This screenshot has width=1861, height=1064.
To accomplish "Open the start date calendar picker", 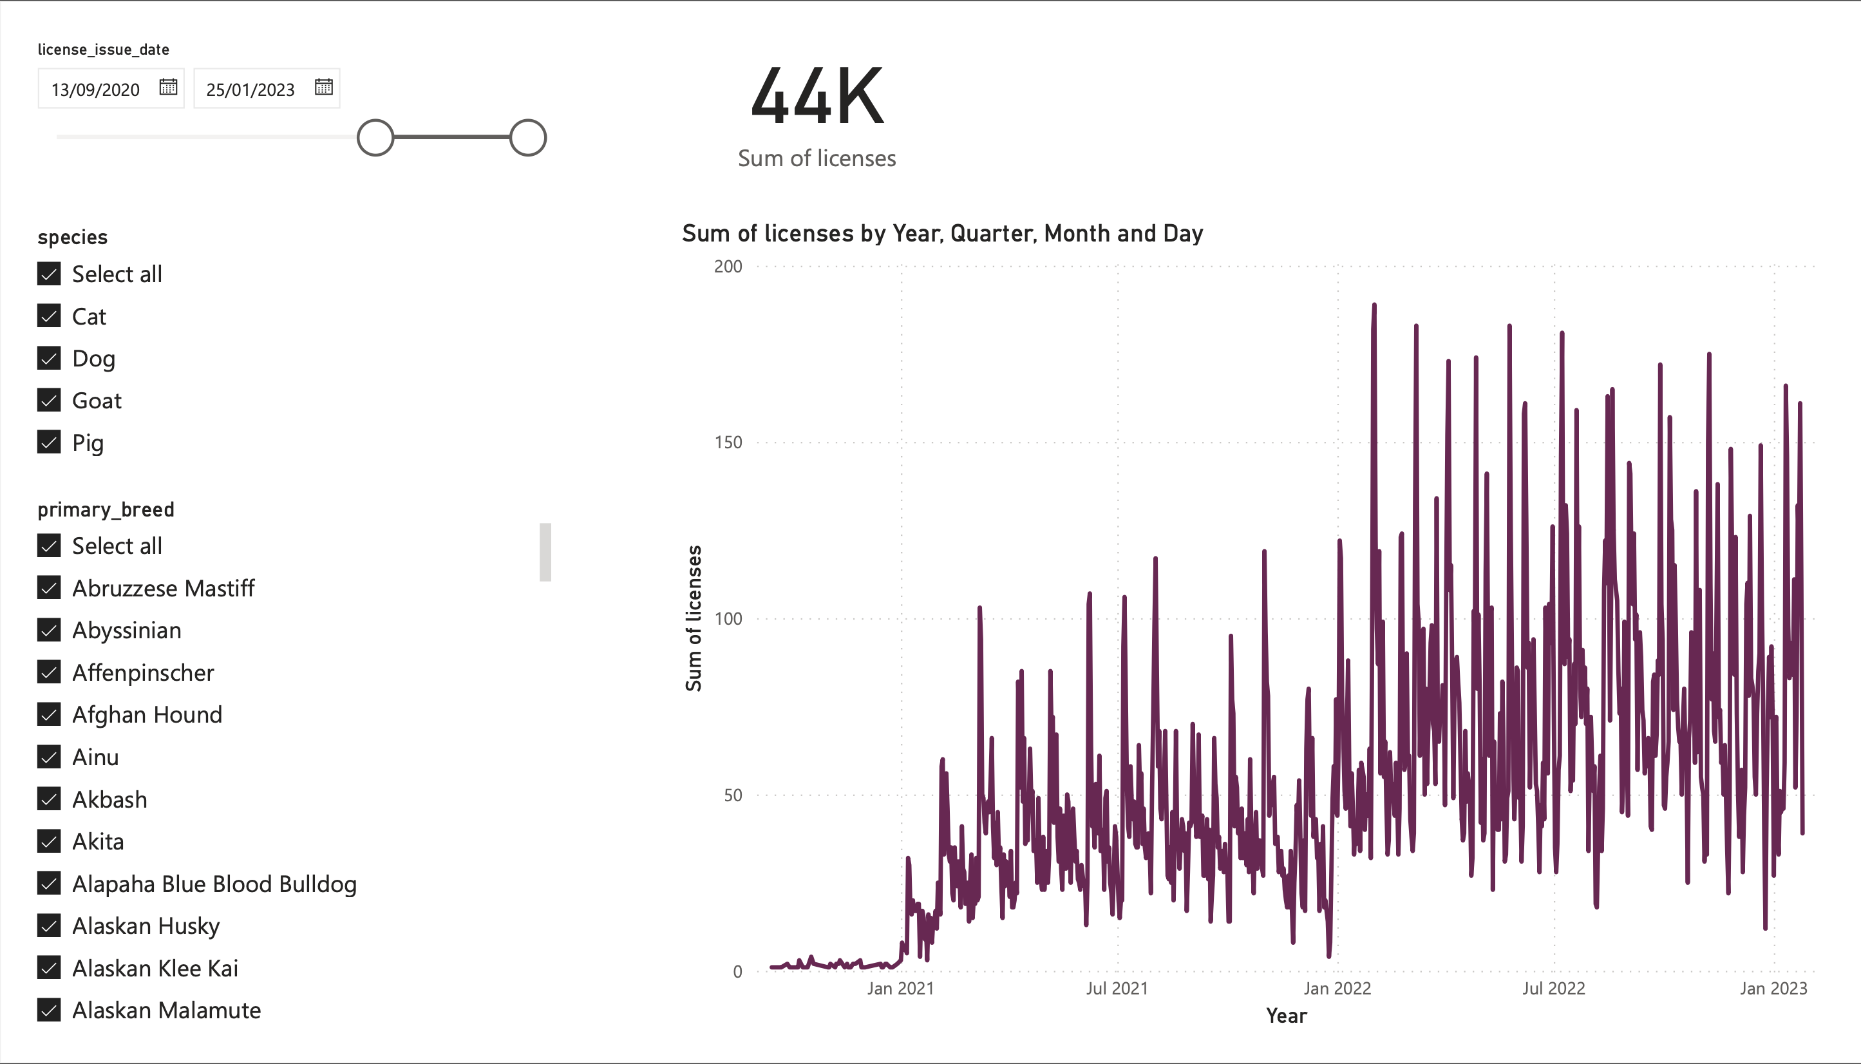I will 168,87.
